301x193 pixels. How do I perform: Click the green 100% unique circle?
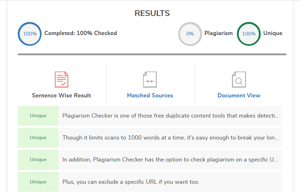click(249, 34)
